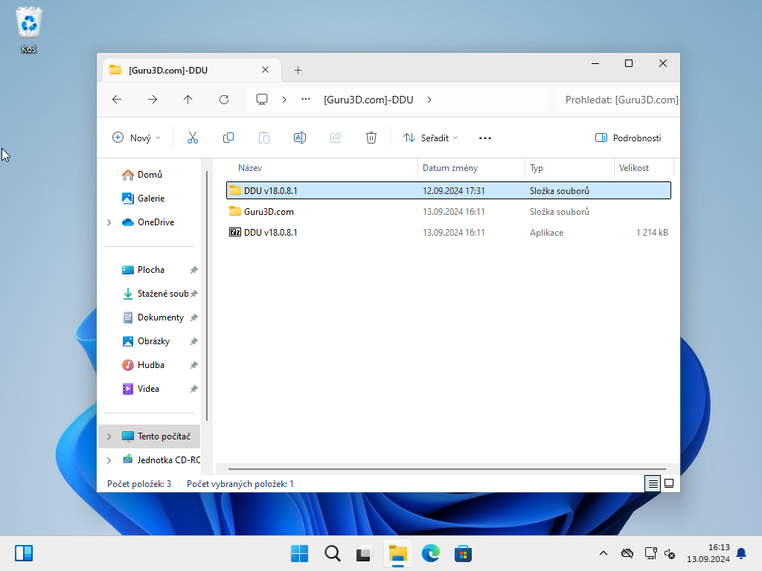Expand the OneDrive tree node

[x=109, y=222]
